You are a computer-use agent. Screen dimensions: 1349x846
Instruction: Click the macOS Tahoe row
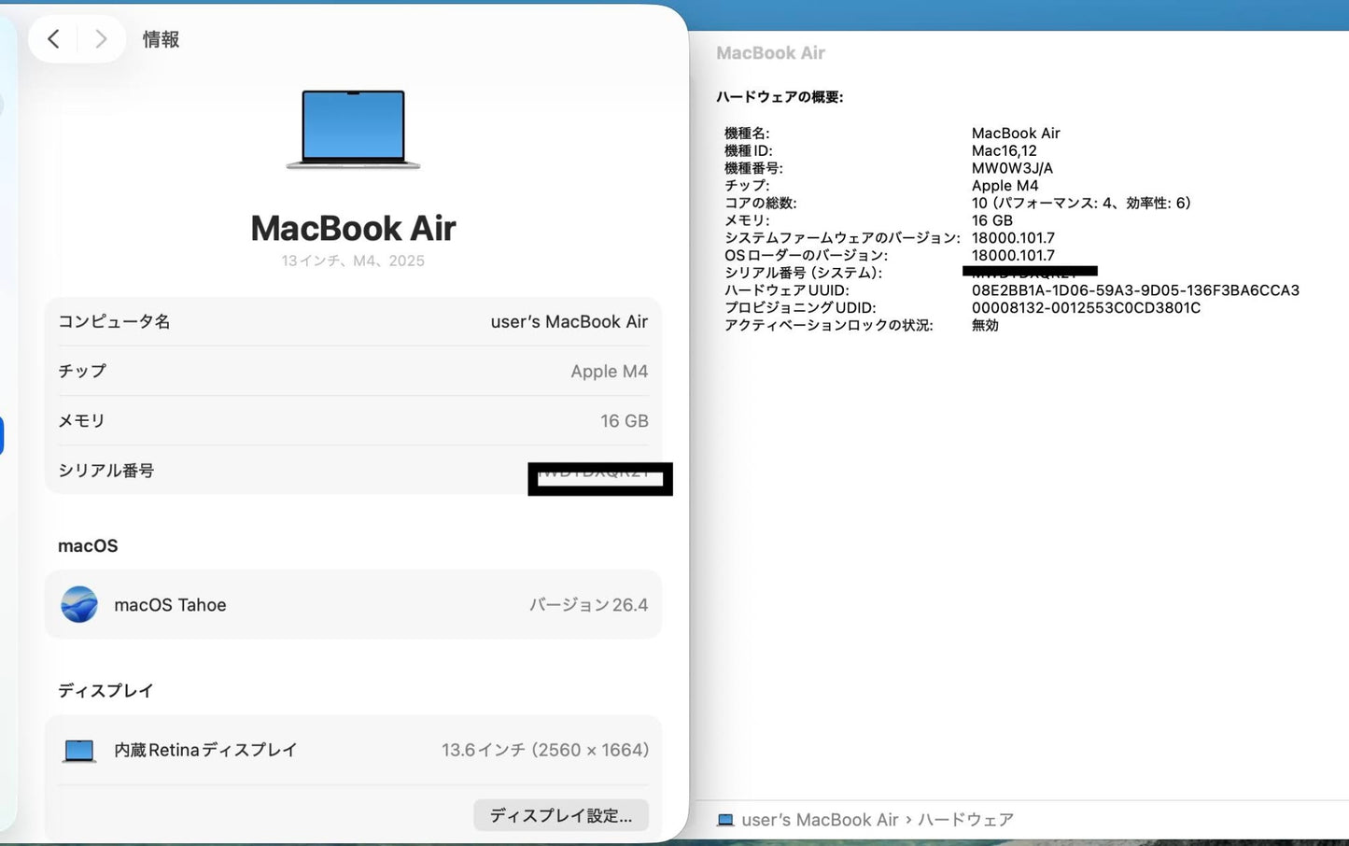[x=353, y=604]
